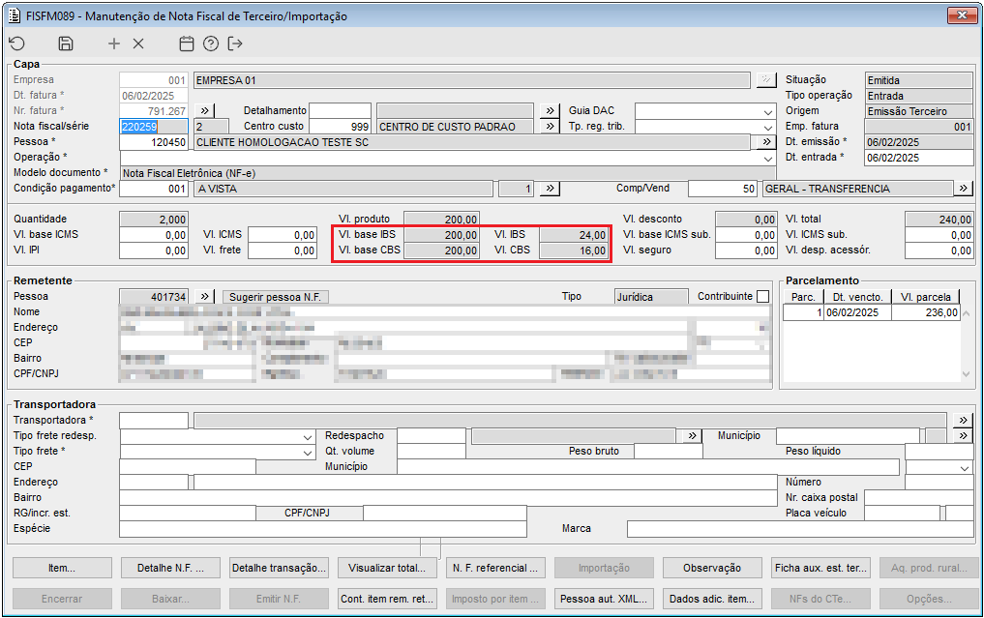Click the Vl. frete value field
This screenshot has width=984, height=618.
(282, 250)
